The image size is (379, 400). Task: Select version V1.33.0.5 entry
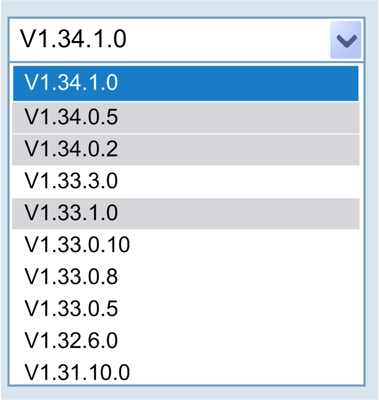tap(185, 309)
